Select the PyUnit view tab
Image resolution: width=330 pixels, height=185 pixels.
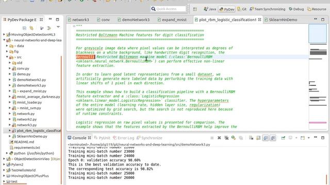(102, 138)
